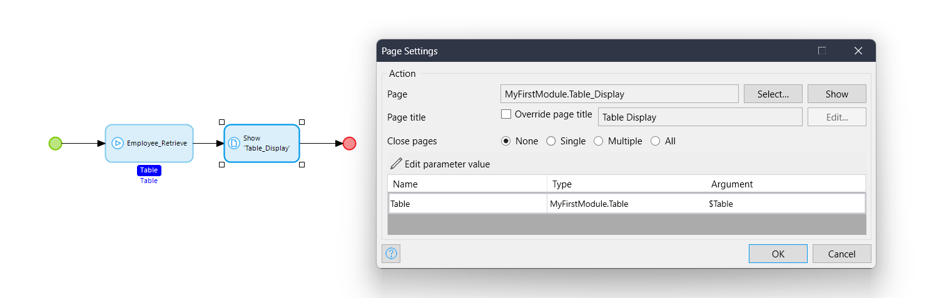Viewport: 949px width, 298px height.
Task: Select the Show 'Table_Display' page icon
Action: coord(233,143)
